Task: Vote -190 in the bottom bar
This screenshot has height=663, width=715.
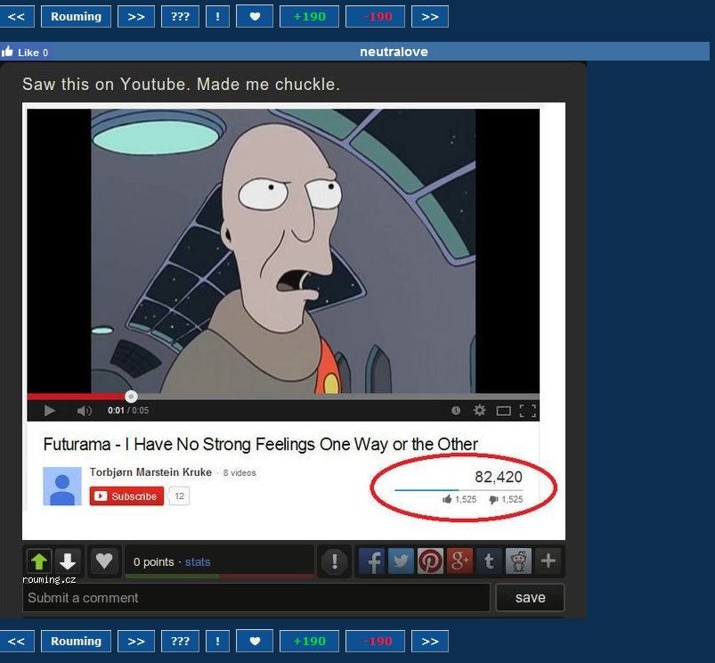Action: (375, 642)
